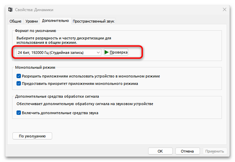Switch to the Общие tab
Screen dimensions: 235x162
15,21
